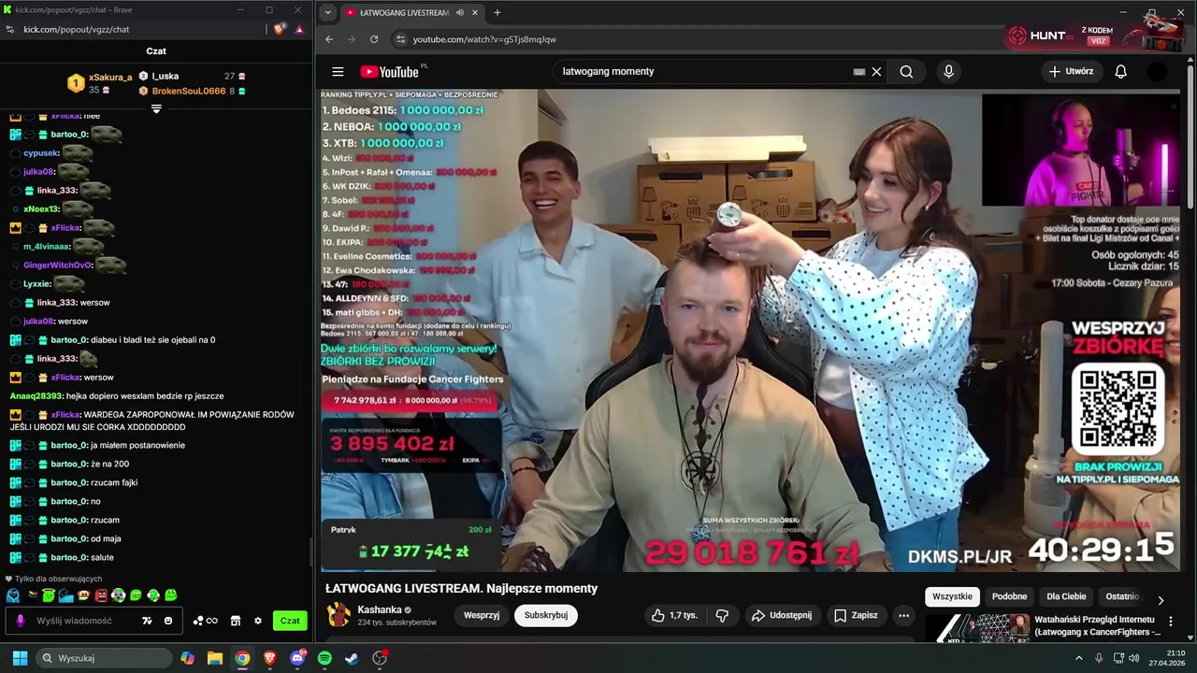Image resolution: width=1197 pixels, height=673 pixels.
Task: Reload the YouTube page
Action: pos(374,39)
